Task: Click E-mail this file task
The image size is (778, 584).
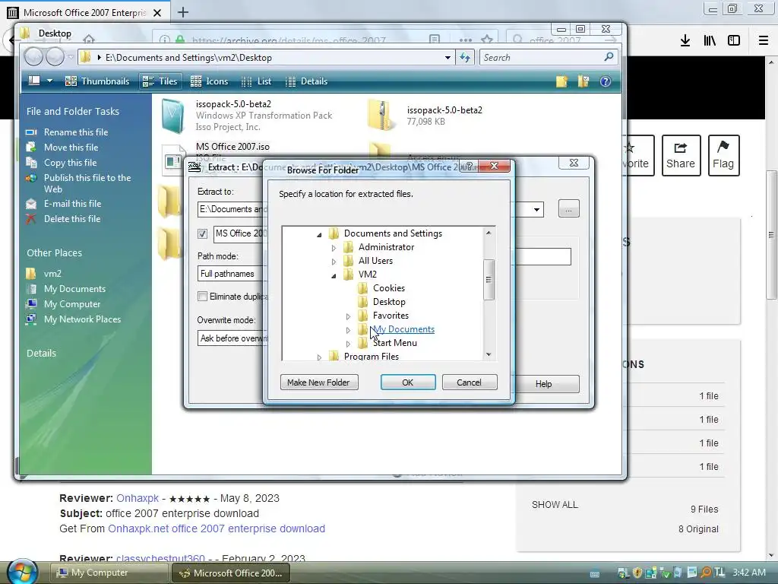Action: click(72, 204)
